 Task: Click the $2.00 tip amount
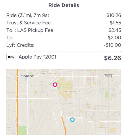click(114, 38)
